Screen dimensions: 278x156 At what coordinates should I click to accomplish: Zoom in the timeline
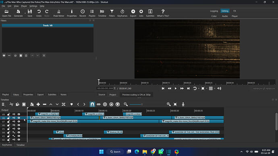[x=168, y=105]
